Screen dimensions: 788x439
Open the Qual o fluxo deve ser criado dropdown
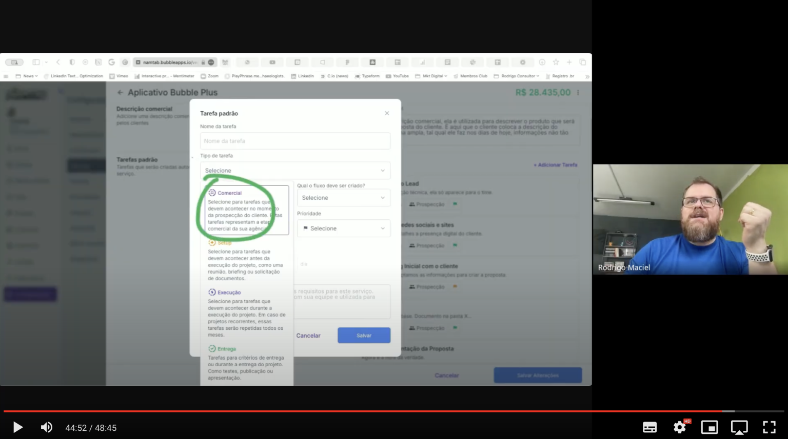[x=343, y=197]
